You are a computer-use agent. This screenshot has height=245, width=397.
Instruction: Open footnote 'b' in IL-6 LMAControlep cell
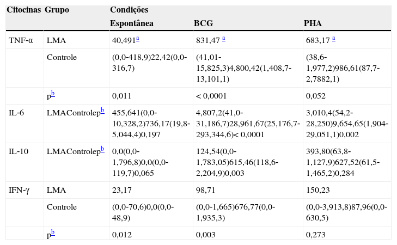coord(102,111)
